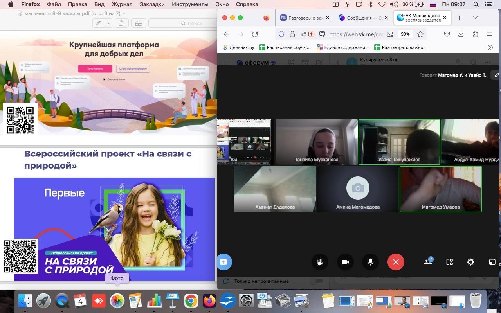
Task: Turn off the camera in call controls
Action: [345, 262]
